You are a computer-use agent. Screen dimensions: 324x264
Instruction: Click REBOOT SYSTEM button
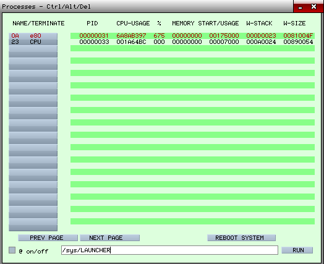tap(241, 238)
